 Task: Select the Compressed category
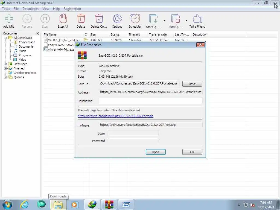[x=27, y=42]
